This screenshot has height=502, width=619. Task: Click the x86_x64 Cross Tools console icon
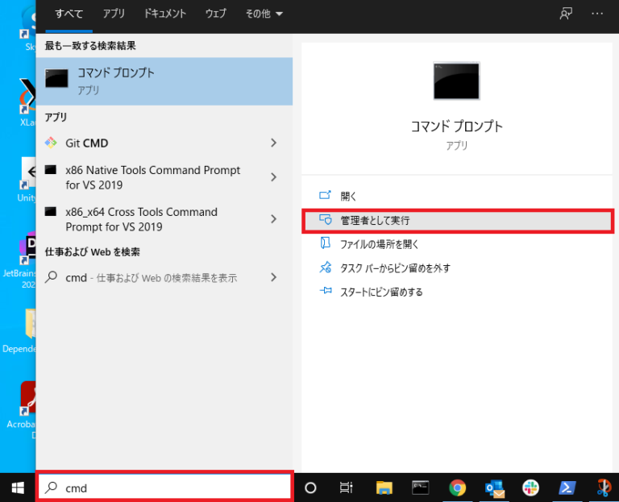click(x=51, y=212)
